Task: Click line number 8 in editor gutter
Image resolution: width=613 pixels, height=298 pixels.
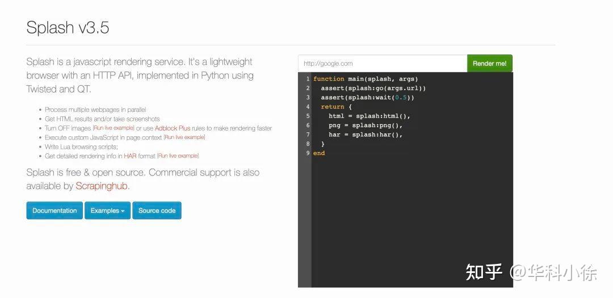Action: pos(308,144)
